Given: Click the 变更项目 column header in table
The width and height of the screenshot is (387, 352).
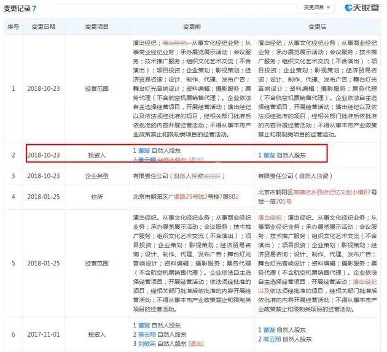Looking at the screenshot, I should coord(97,26).
